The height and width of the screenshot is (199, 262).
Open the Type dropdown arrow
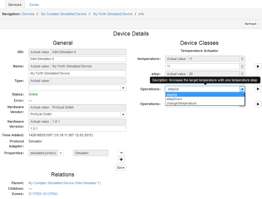click(123, 88)
